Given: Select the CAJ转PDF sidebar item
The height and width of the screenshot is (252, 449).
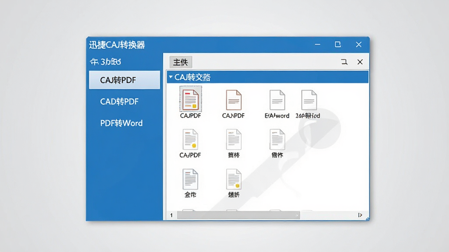Looking at the screenshot, I should pos(124,80).
